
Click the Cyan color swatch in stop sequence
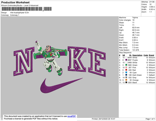(x=126, y=72)
